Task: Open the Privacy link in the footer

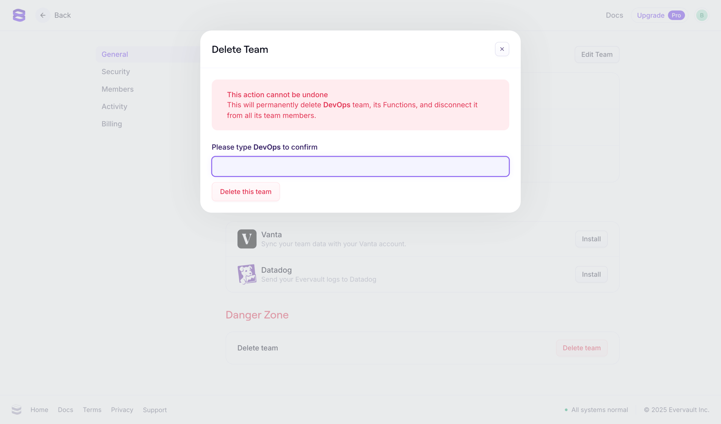Action: [122, 410]
